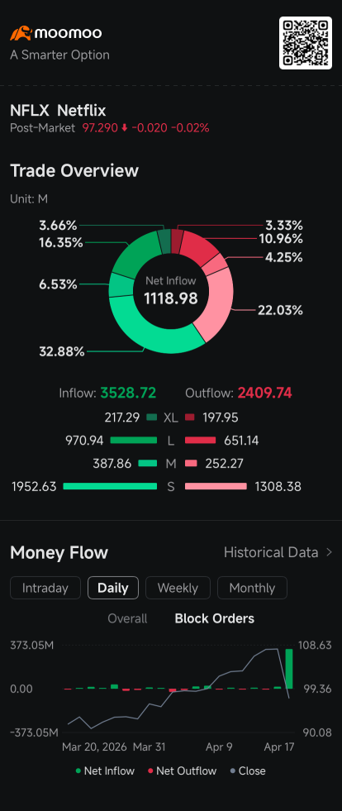Click the NFLX Netflix stock title

point(58,111)
